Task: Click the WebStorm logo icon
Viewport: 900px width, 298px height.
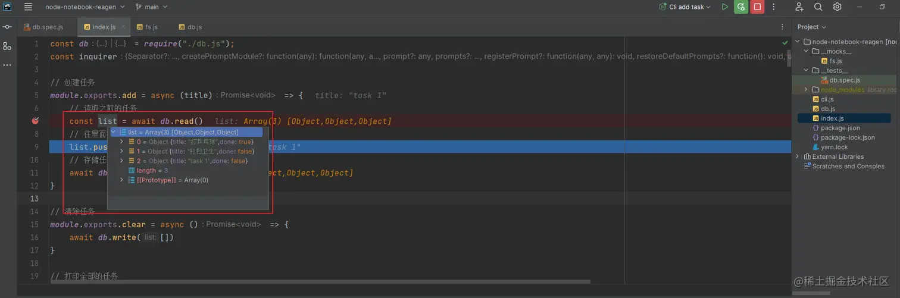Action: tap(7, 7)
